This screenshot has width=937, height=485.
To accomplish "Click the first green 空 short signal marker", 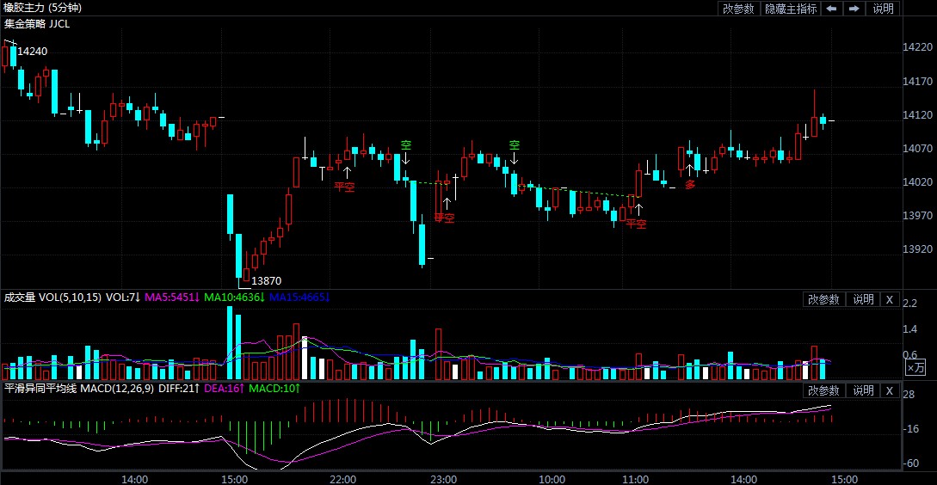I will 406,144.
